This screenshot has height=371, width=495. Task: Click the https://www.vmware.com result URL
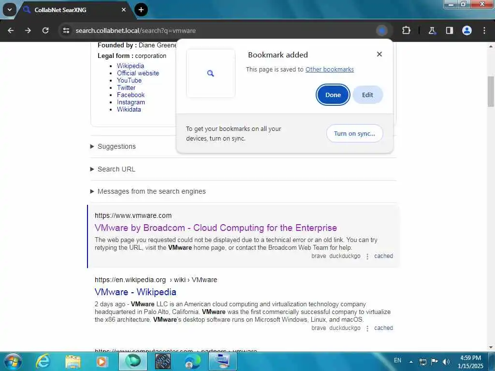pos(133,215)
